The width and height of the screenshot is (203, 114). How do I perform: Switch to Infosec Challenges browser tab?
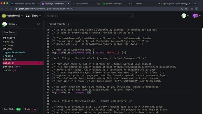[x=116, y=4]
